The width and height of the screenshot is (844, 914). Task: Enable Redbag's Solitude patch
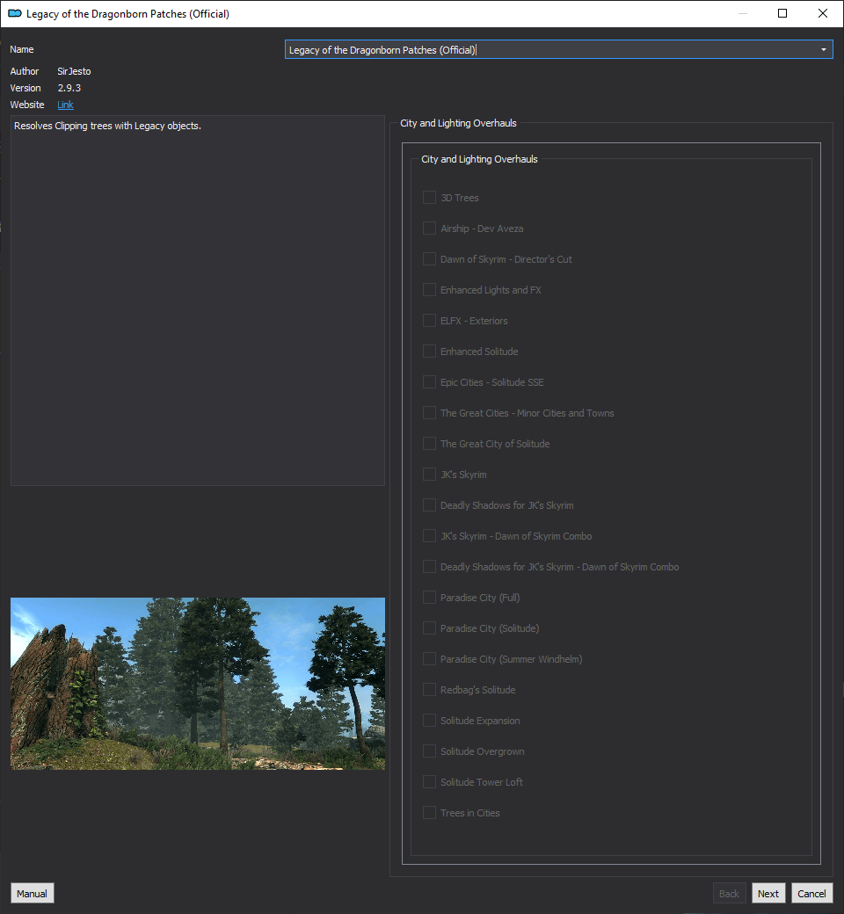(429, 690)
